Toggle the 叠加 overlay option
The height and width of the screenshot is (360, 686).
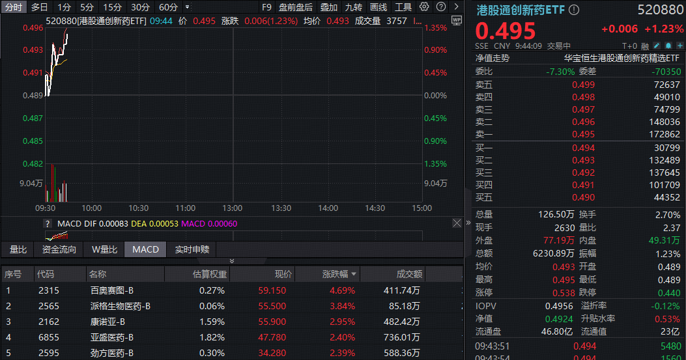tap(329, 7)
